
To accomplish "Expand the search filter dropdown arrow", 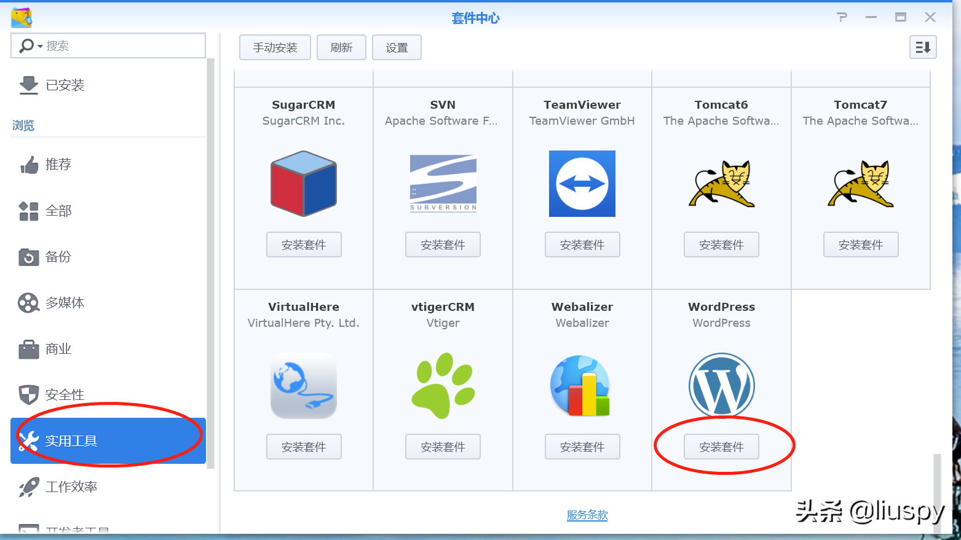I will pos(41,47).
